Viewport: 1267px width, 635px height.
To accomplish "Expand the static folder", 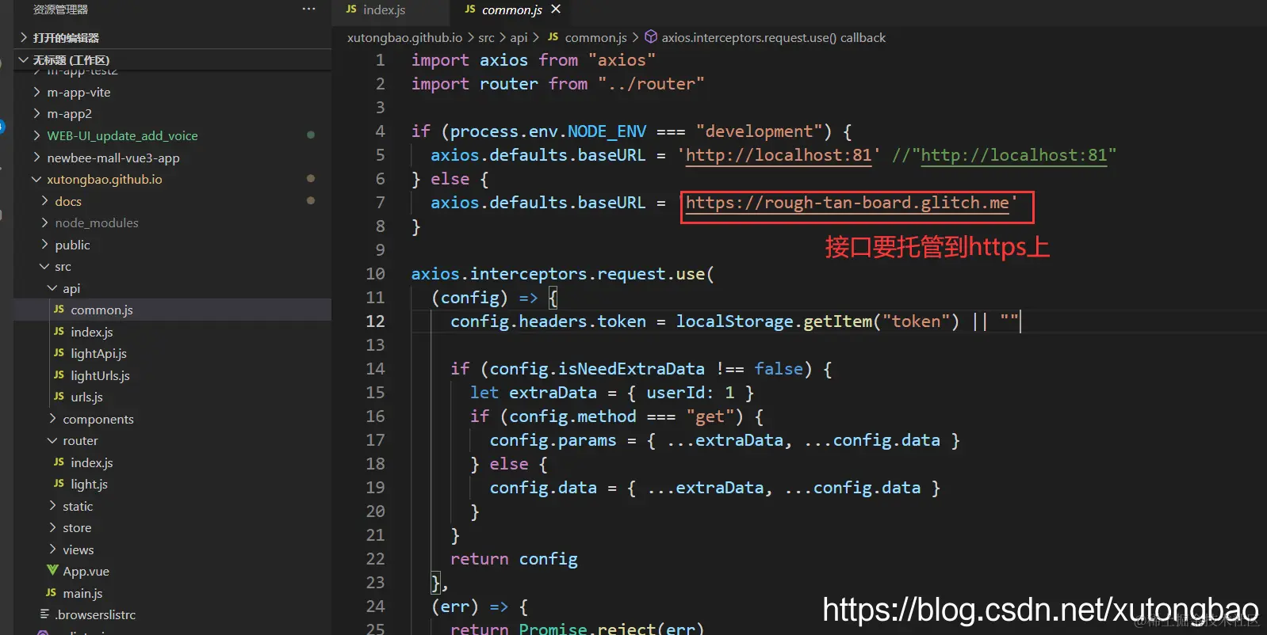I will pos(78,506).
